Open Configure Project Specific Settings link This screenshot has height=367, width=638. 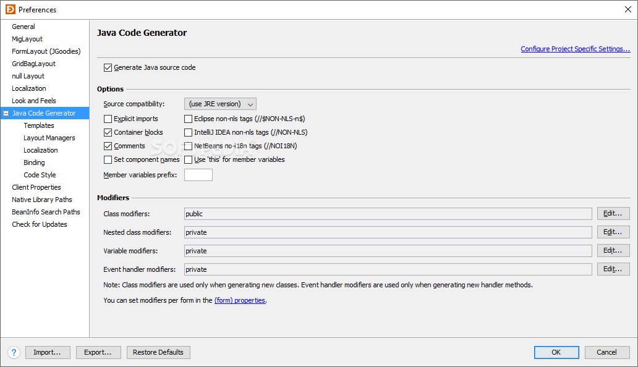click(x=576, y=49)
